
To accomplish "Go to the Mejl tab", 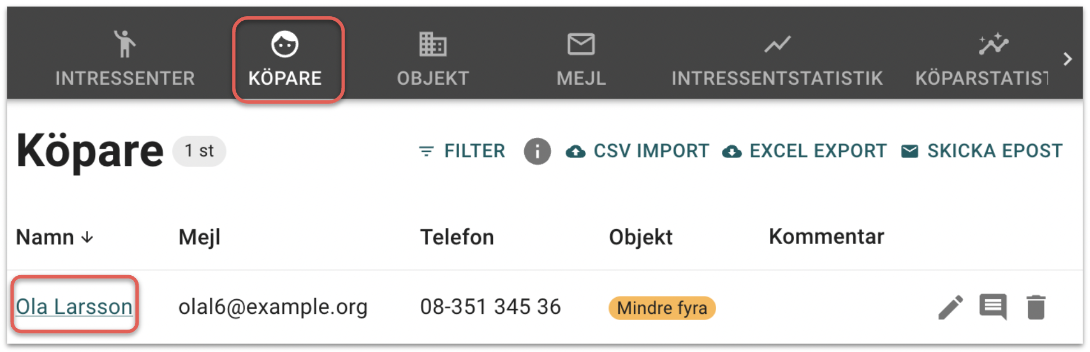I will pyautogui.click(x=581, y=59).
